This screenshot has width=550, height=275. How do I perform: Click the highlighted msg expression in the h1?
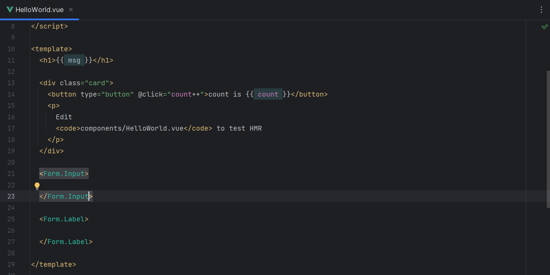[x=74, y=60]
